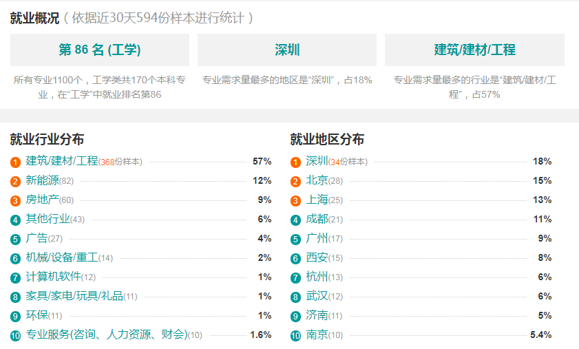Click the green rank 4 badge beside 其他行业

pyautogui.click(x=16, y=220)
